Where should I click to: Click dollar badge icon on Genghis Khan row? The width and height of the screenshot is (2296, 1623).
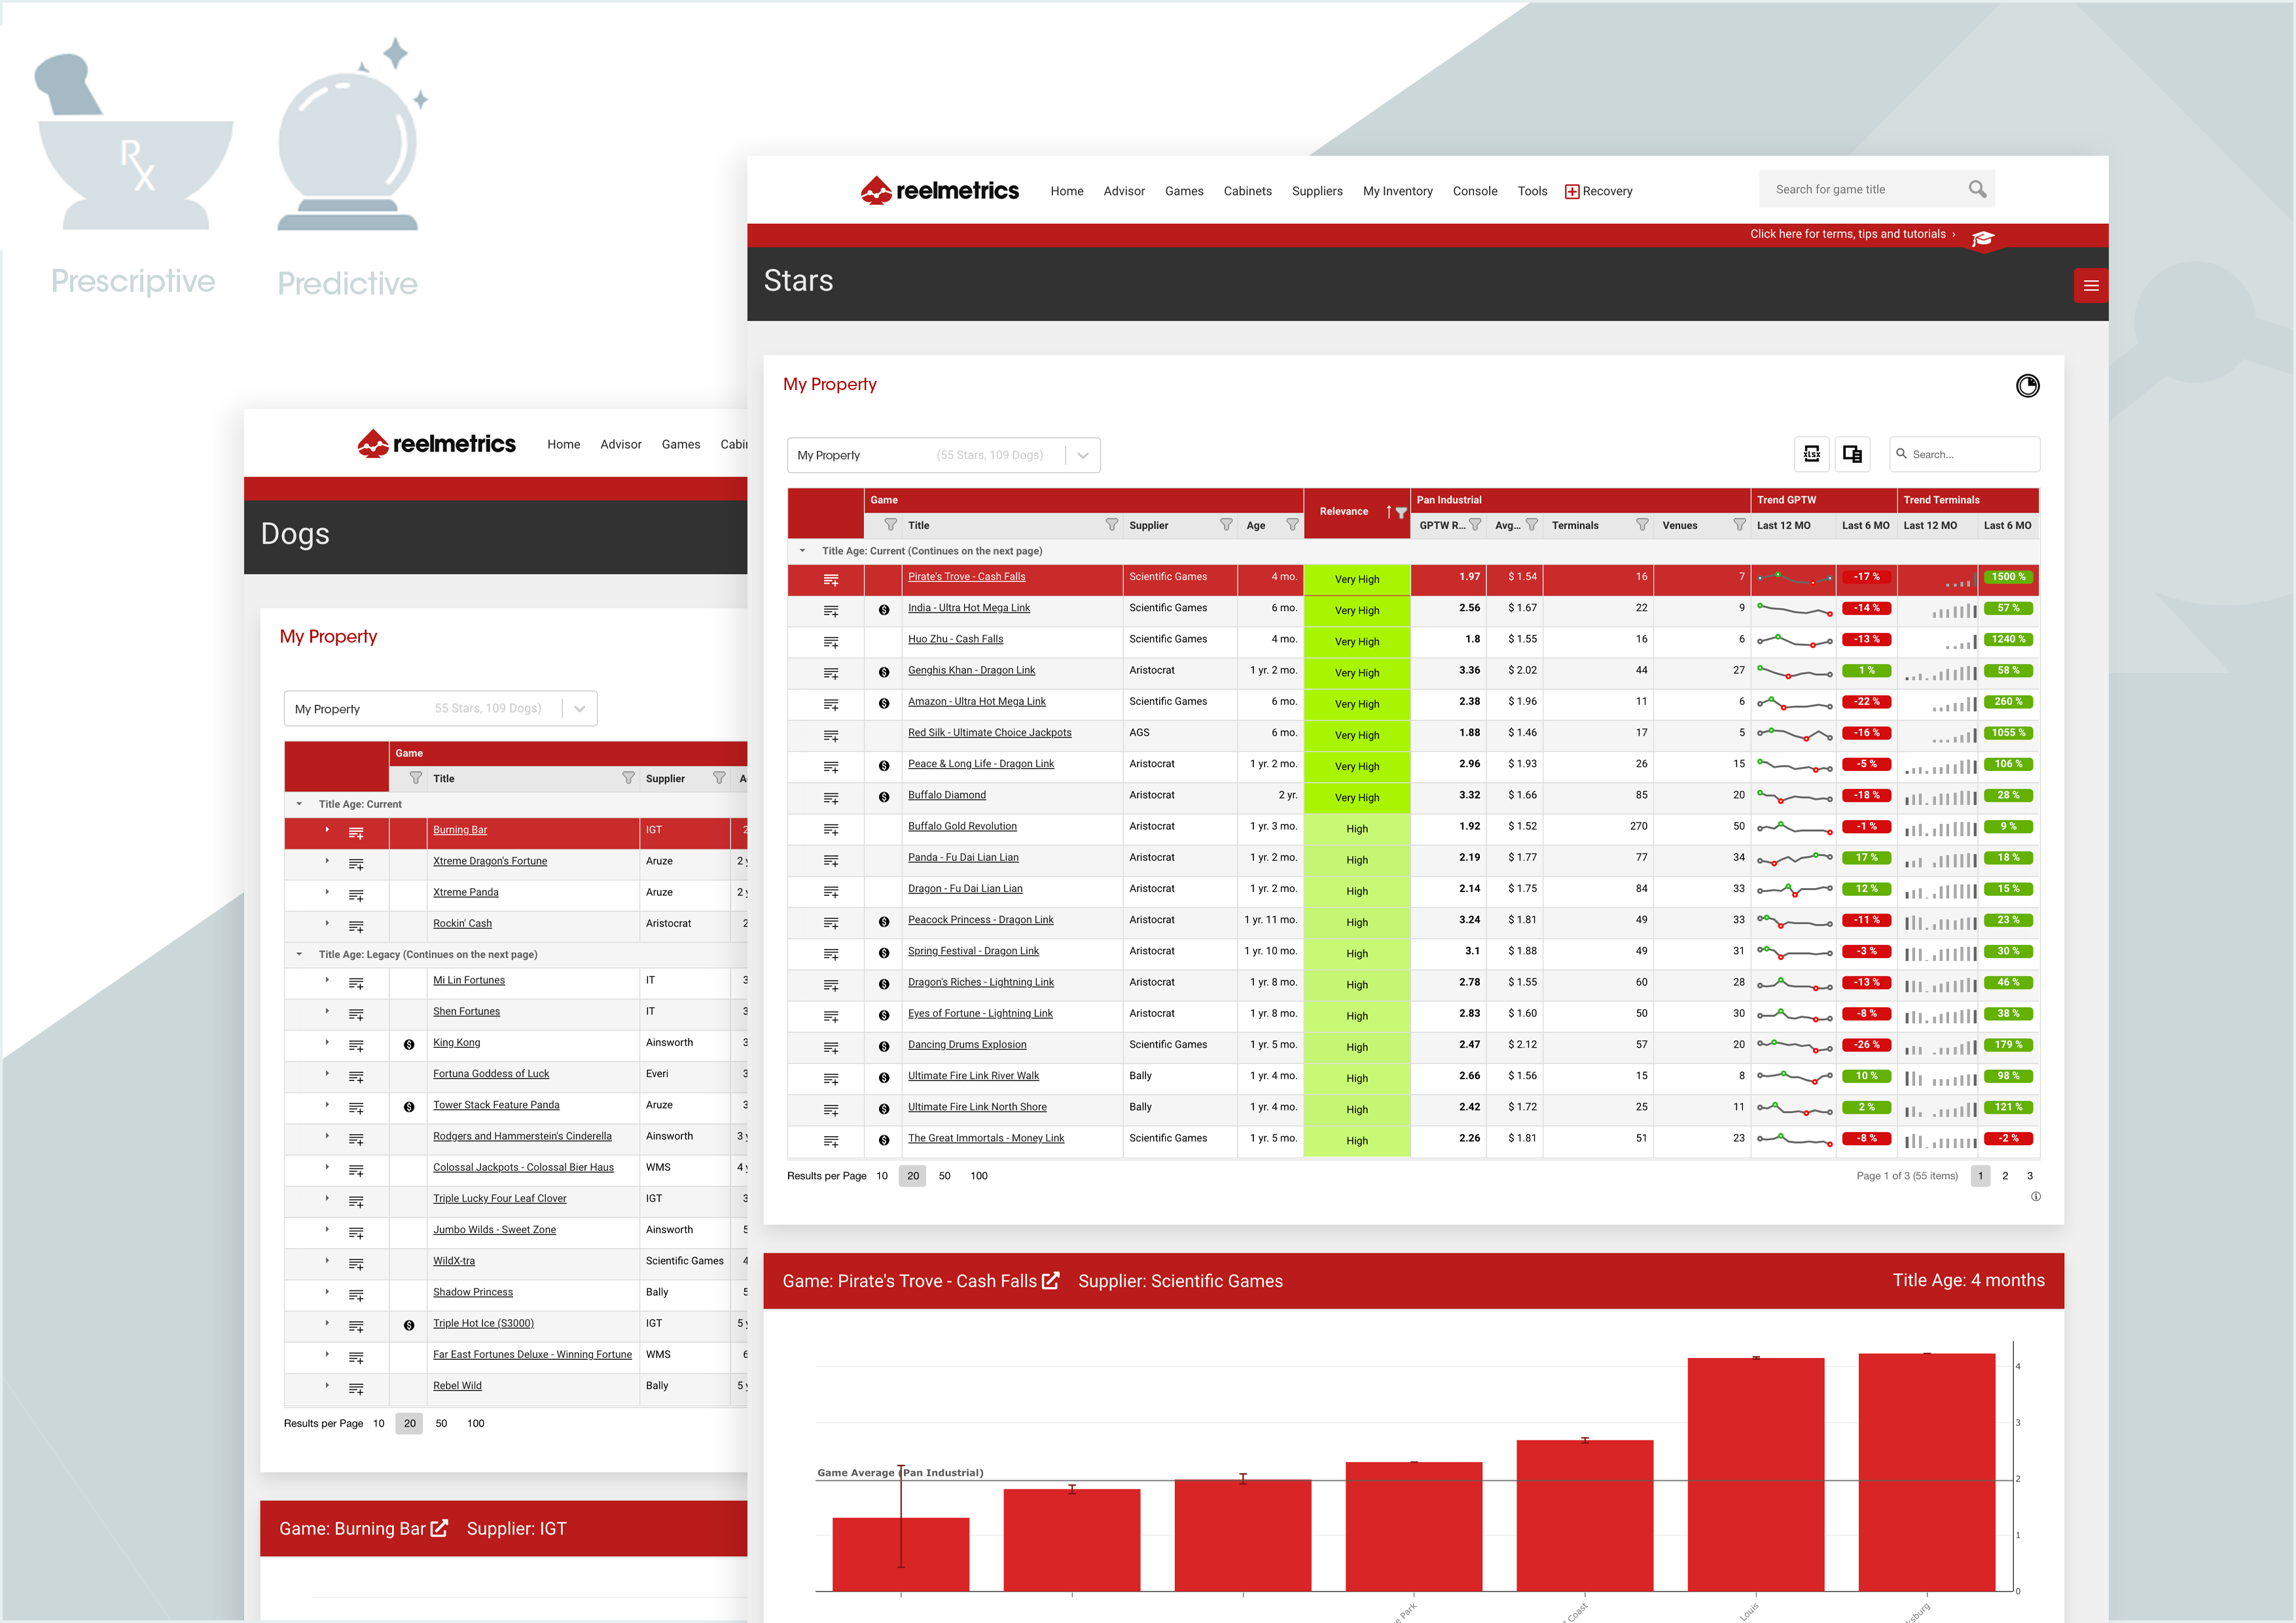[x=884, y=672]
